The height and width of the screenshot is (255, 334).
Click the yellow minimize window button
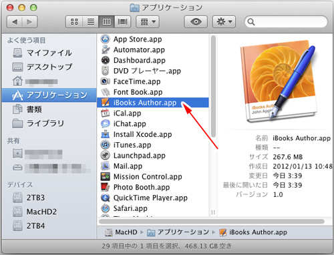tap(22, 7)
